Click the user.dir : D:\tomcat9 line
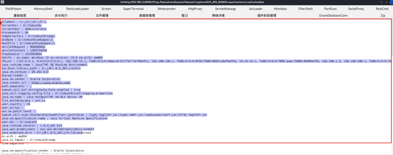The image size is (393, 155). (19, 122)
